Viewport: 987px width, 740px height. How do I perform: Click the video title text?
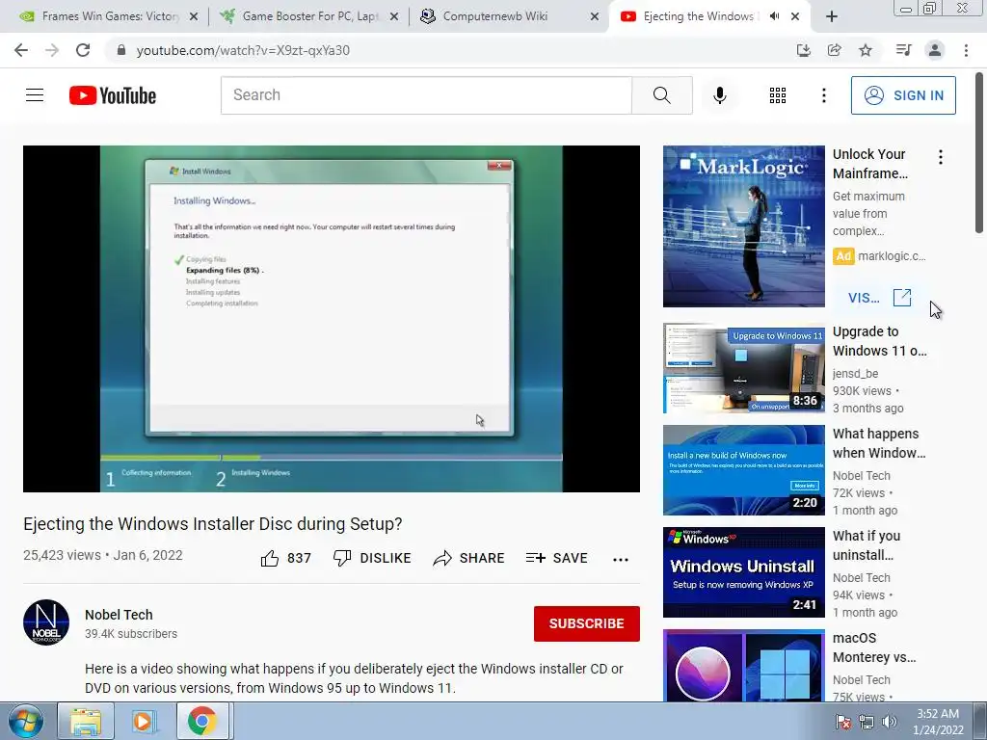[213, 523]
